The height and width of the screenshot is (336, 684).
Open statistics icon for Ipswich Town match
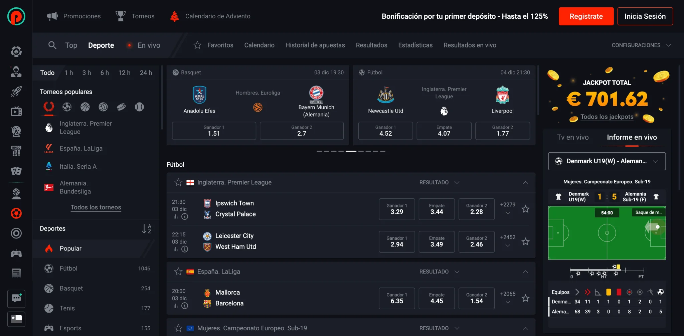(x=176, y=217)
